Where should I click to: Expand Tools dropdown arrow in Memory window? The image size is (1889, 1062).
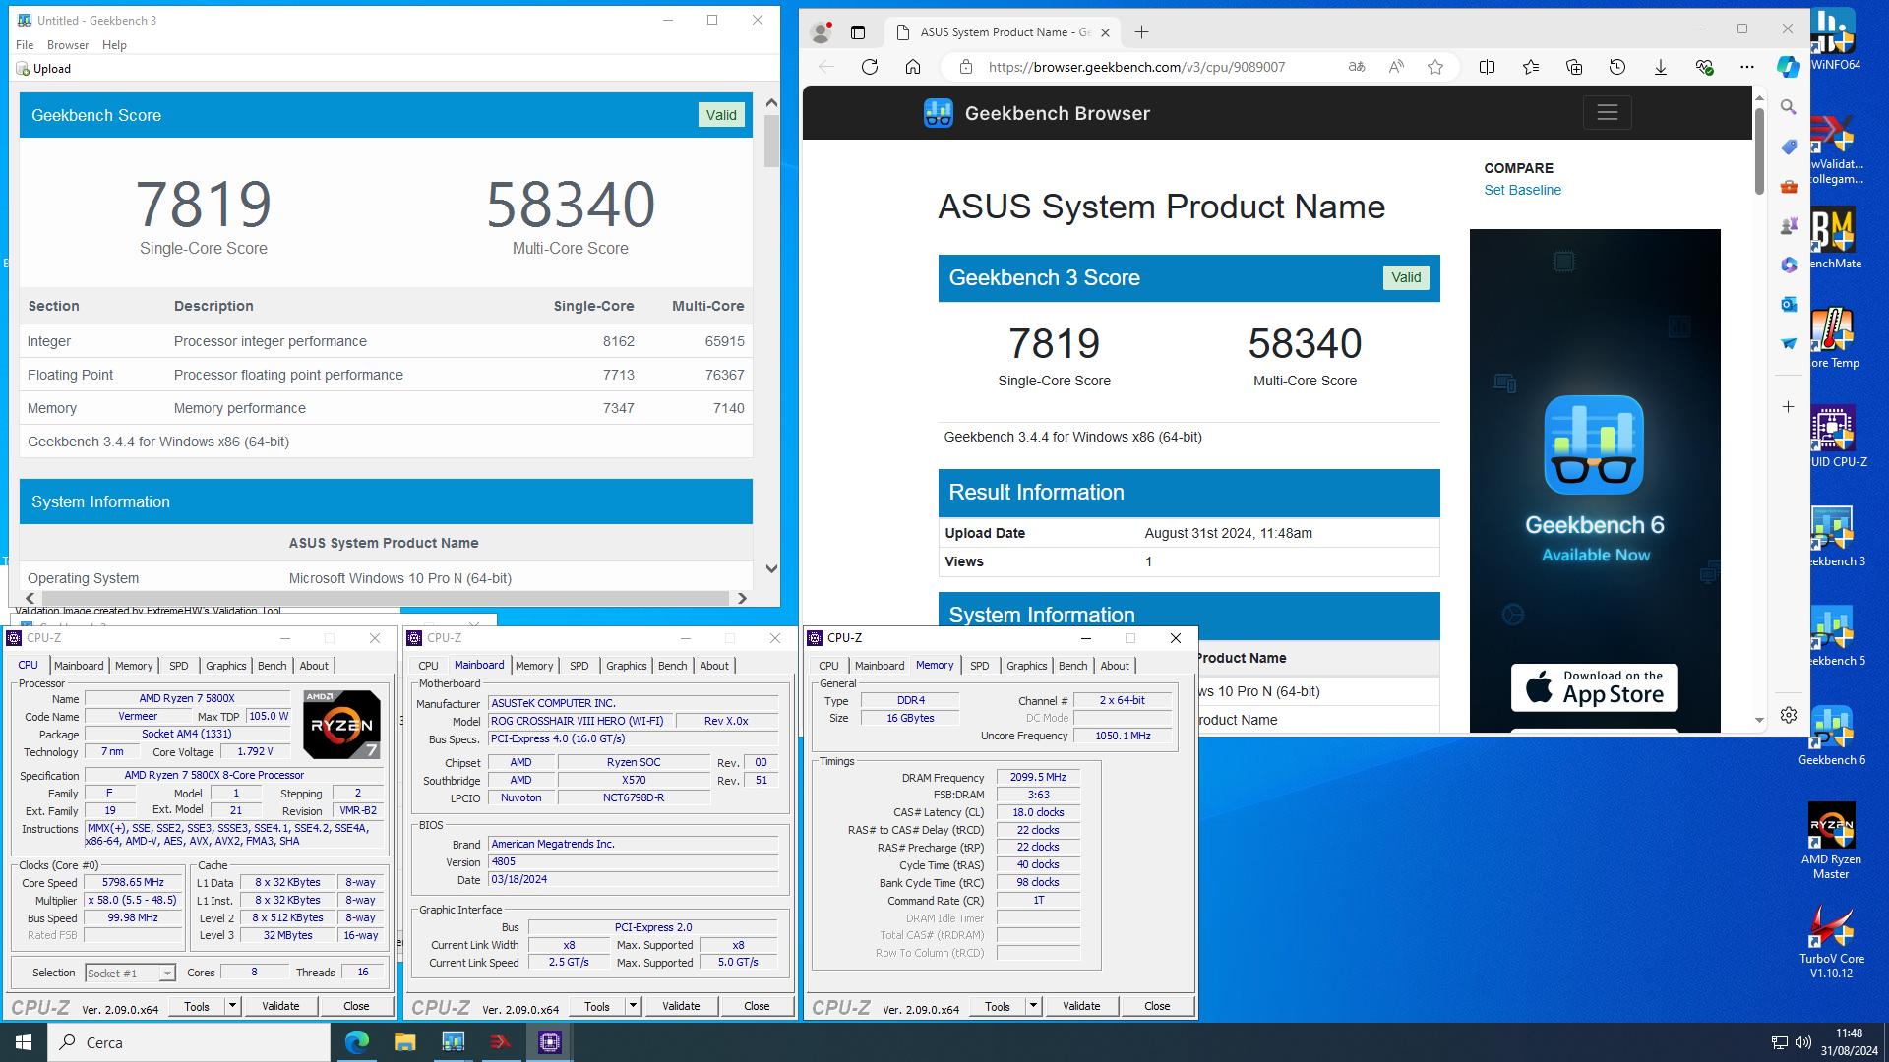click(1033, 1006)
